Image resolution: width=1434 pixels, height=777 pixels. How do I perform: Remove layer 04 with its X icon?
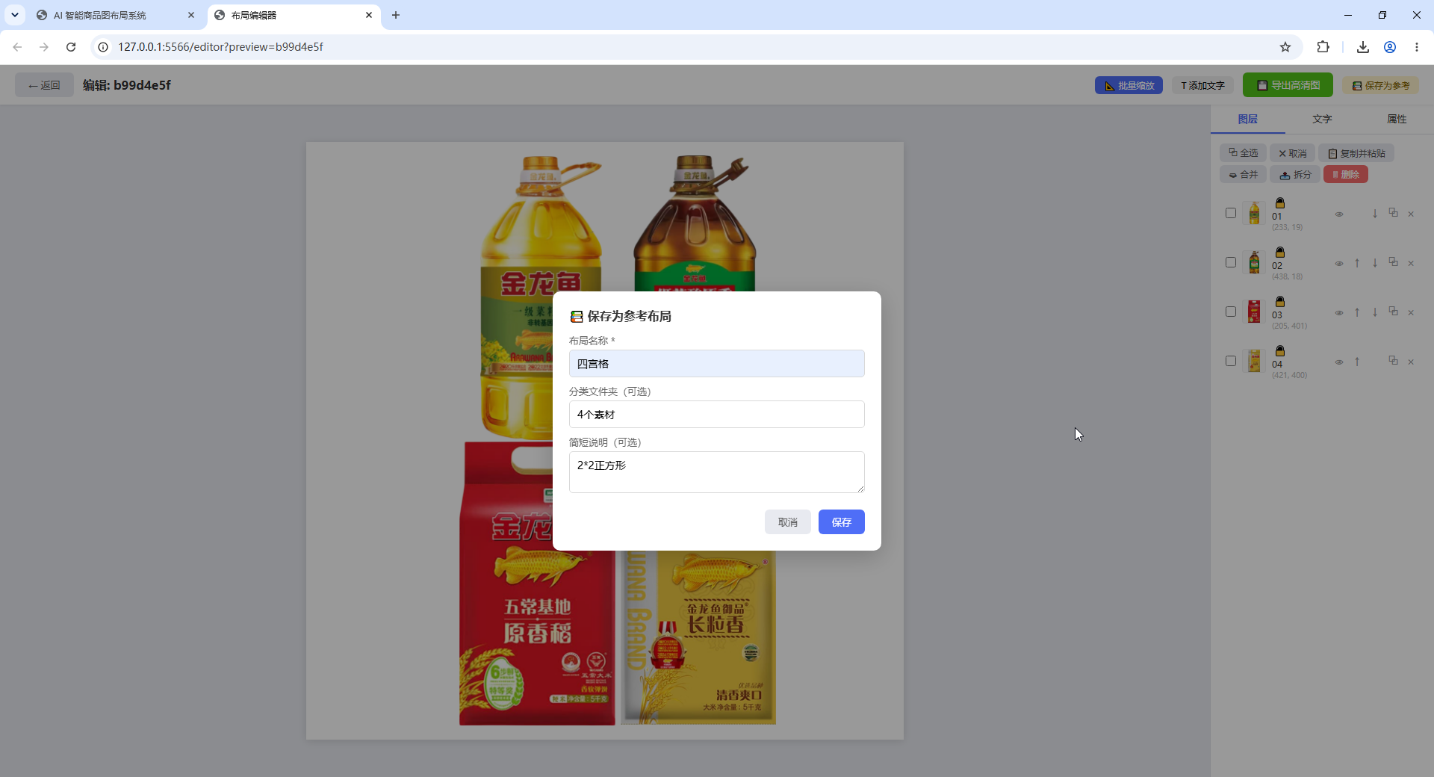(x=1411, y=362)
